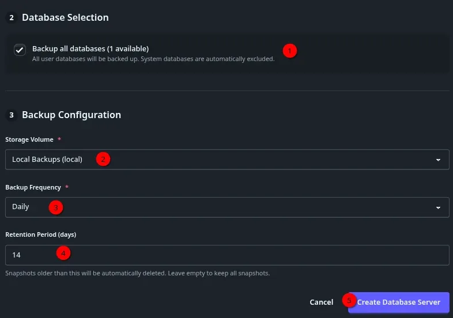
Task: Select the red marker numbered 5
Action: coord(349,300)
